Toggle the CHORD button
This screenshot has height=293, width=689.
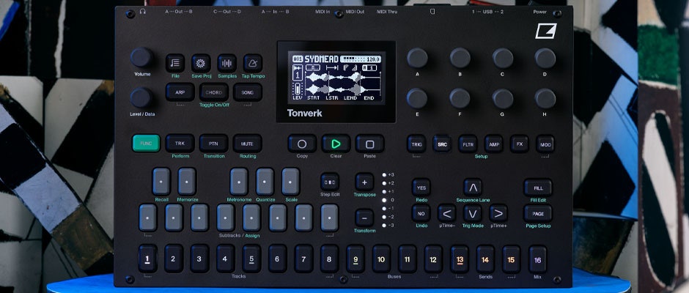click(x=213, y=92)
